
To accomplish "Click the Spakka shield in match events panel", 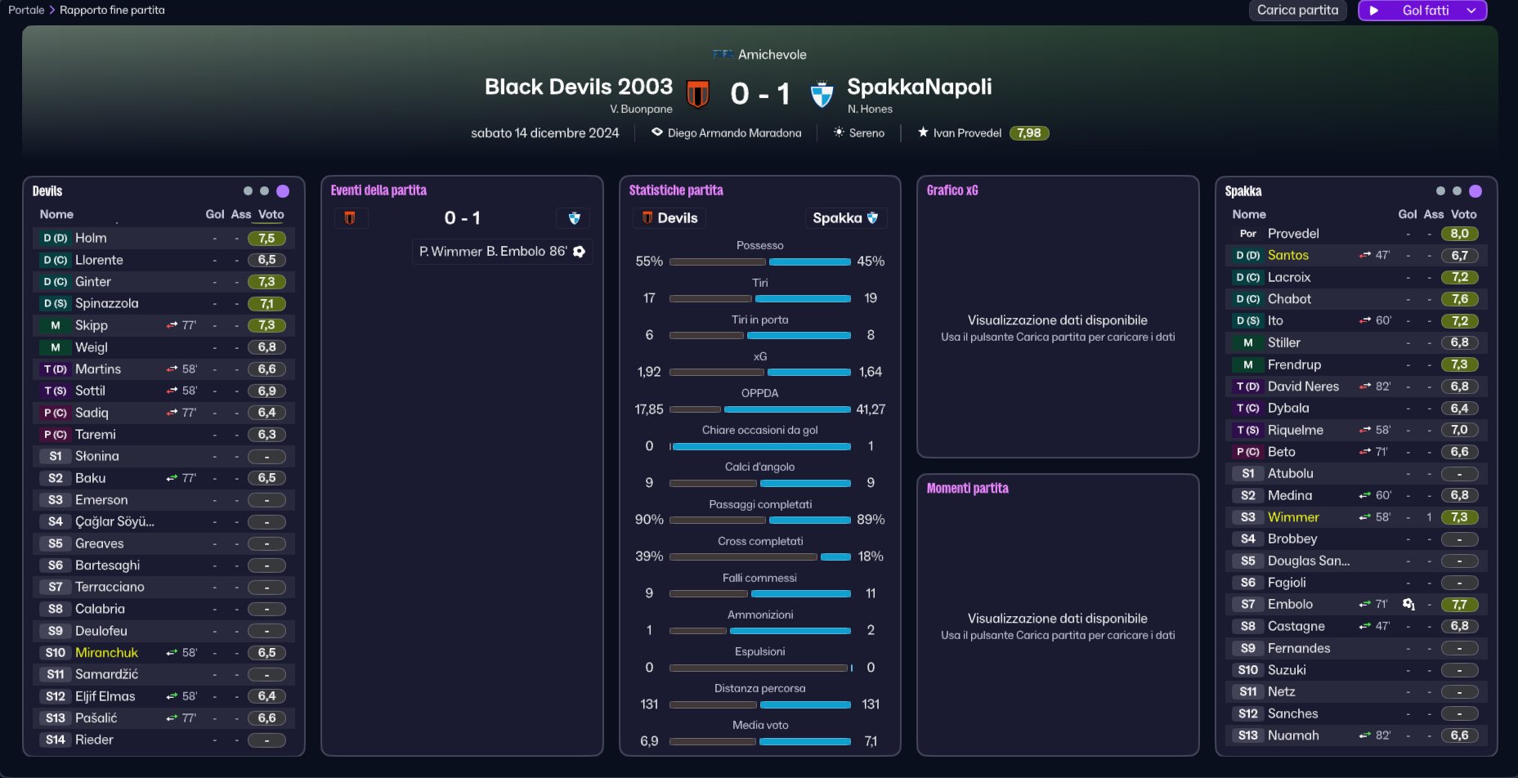I will 574,218.
